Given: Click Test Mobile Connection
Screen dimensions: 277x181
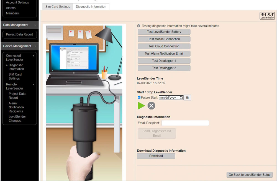Looking at the screenshot, I should click(x=164, y=39).
